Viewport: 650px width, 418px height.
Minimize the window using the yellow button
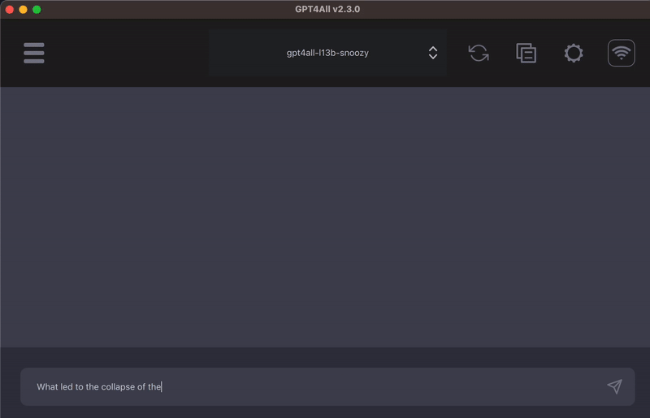coord(24,10)
